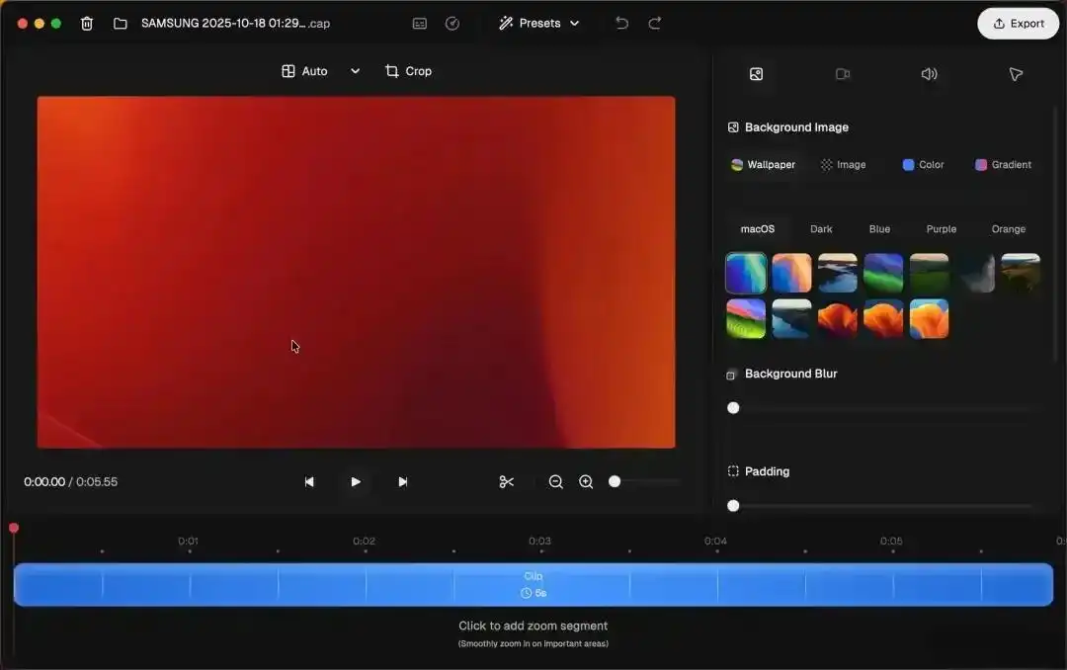Screen dimensions: 1067x670
Task: Select the Gradient background type
Action: [x=1003, y=165]
